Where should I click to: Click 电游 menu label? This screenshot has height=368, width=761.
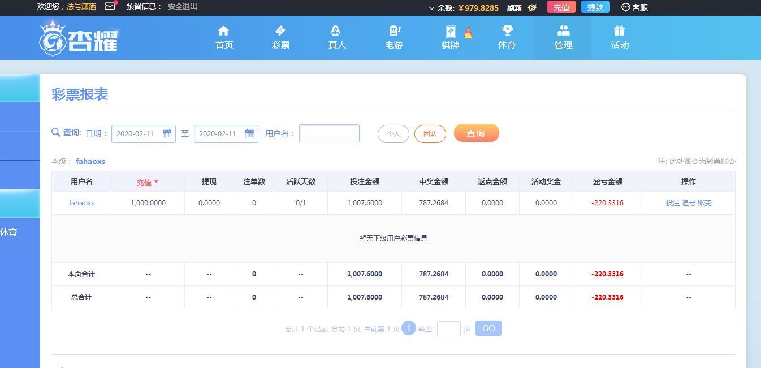394,45
